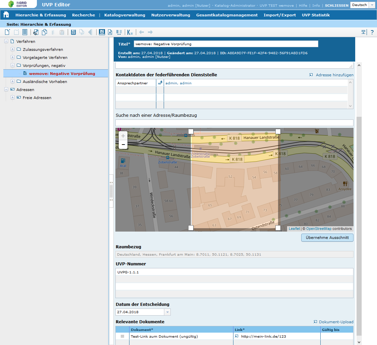This screenshot has height=345, width=377.
Task: Collapse the Adressen tree node
Action: tap(6, 89)
